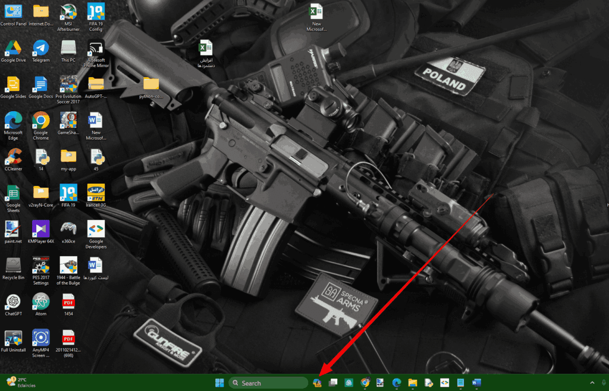609x391 pixels.
Task: Select the python-co... folder on desktop
Action: (151, 84)
